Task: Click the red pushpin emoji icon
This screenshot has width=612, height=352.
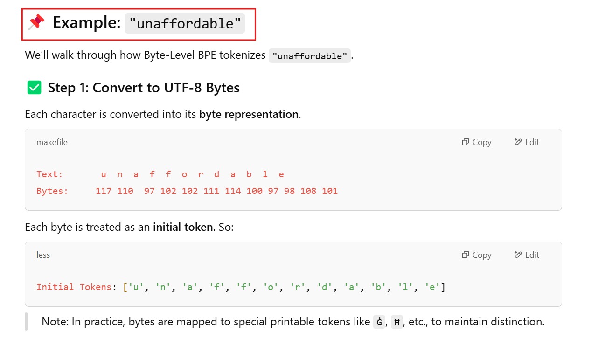Action: (x=36, y=22)
